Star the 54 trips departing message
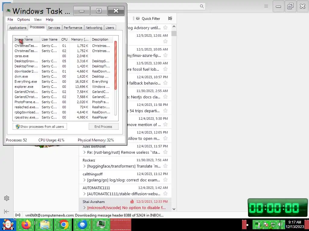 pos(165,111)
